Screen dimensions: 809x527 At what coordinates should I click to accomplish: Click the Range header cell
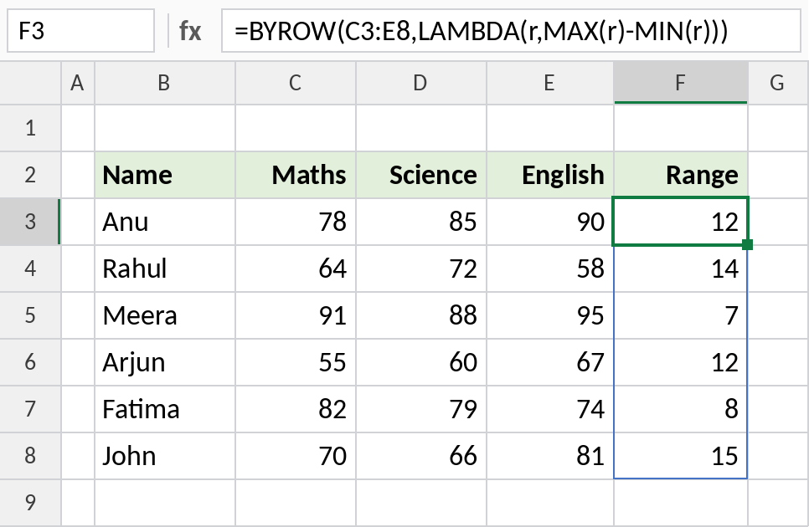[x=681, y=175]
